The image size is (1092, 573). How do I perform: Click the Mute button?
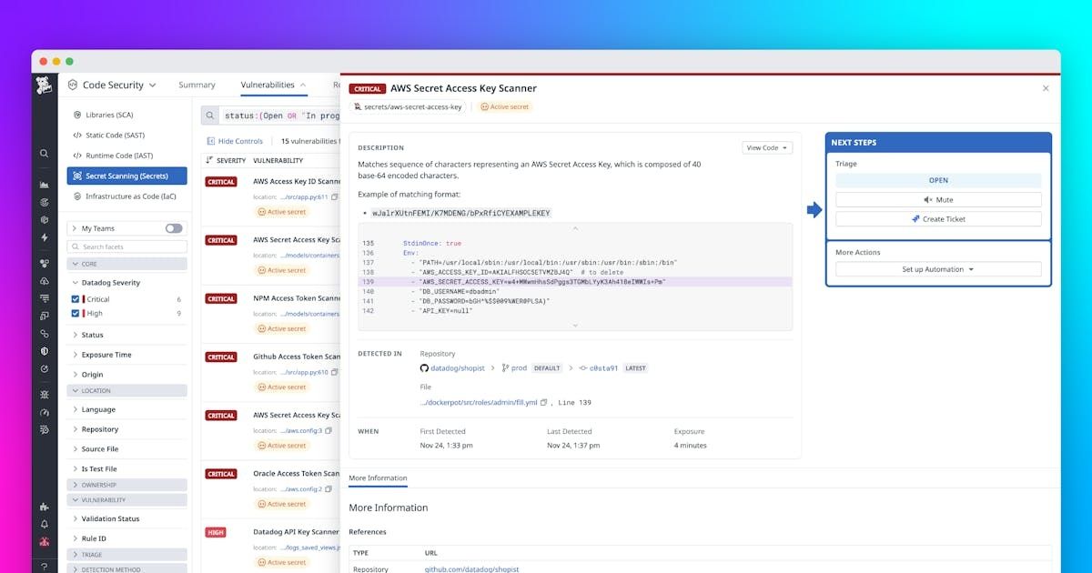point(938,200)
